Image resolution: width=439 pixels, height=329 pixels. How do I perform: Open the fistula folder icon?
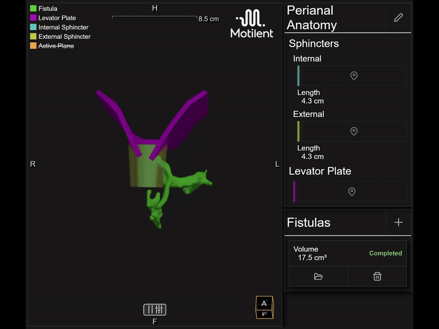pos(318,276)
